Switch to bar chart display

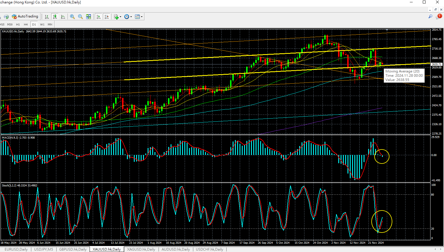[47, 17]
